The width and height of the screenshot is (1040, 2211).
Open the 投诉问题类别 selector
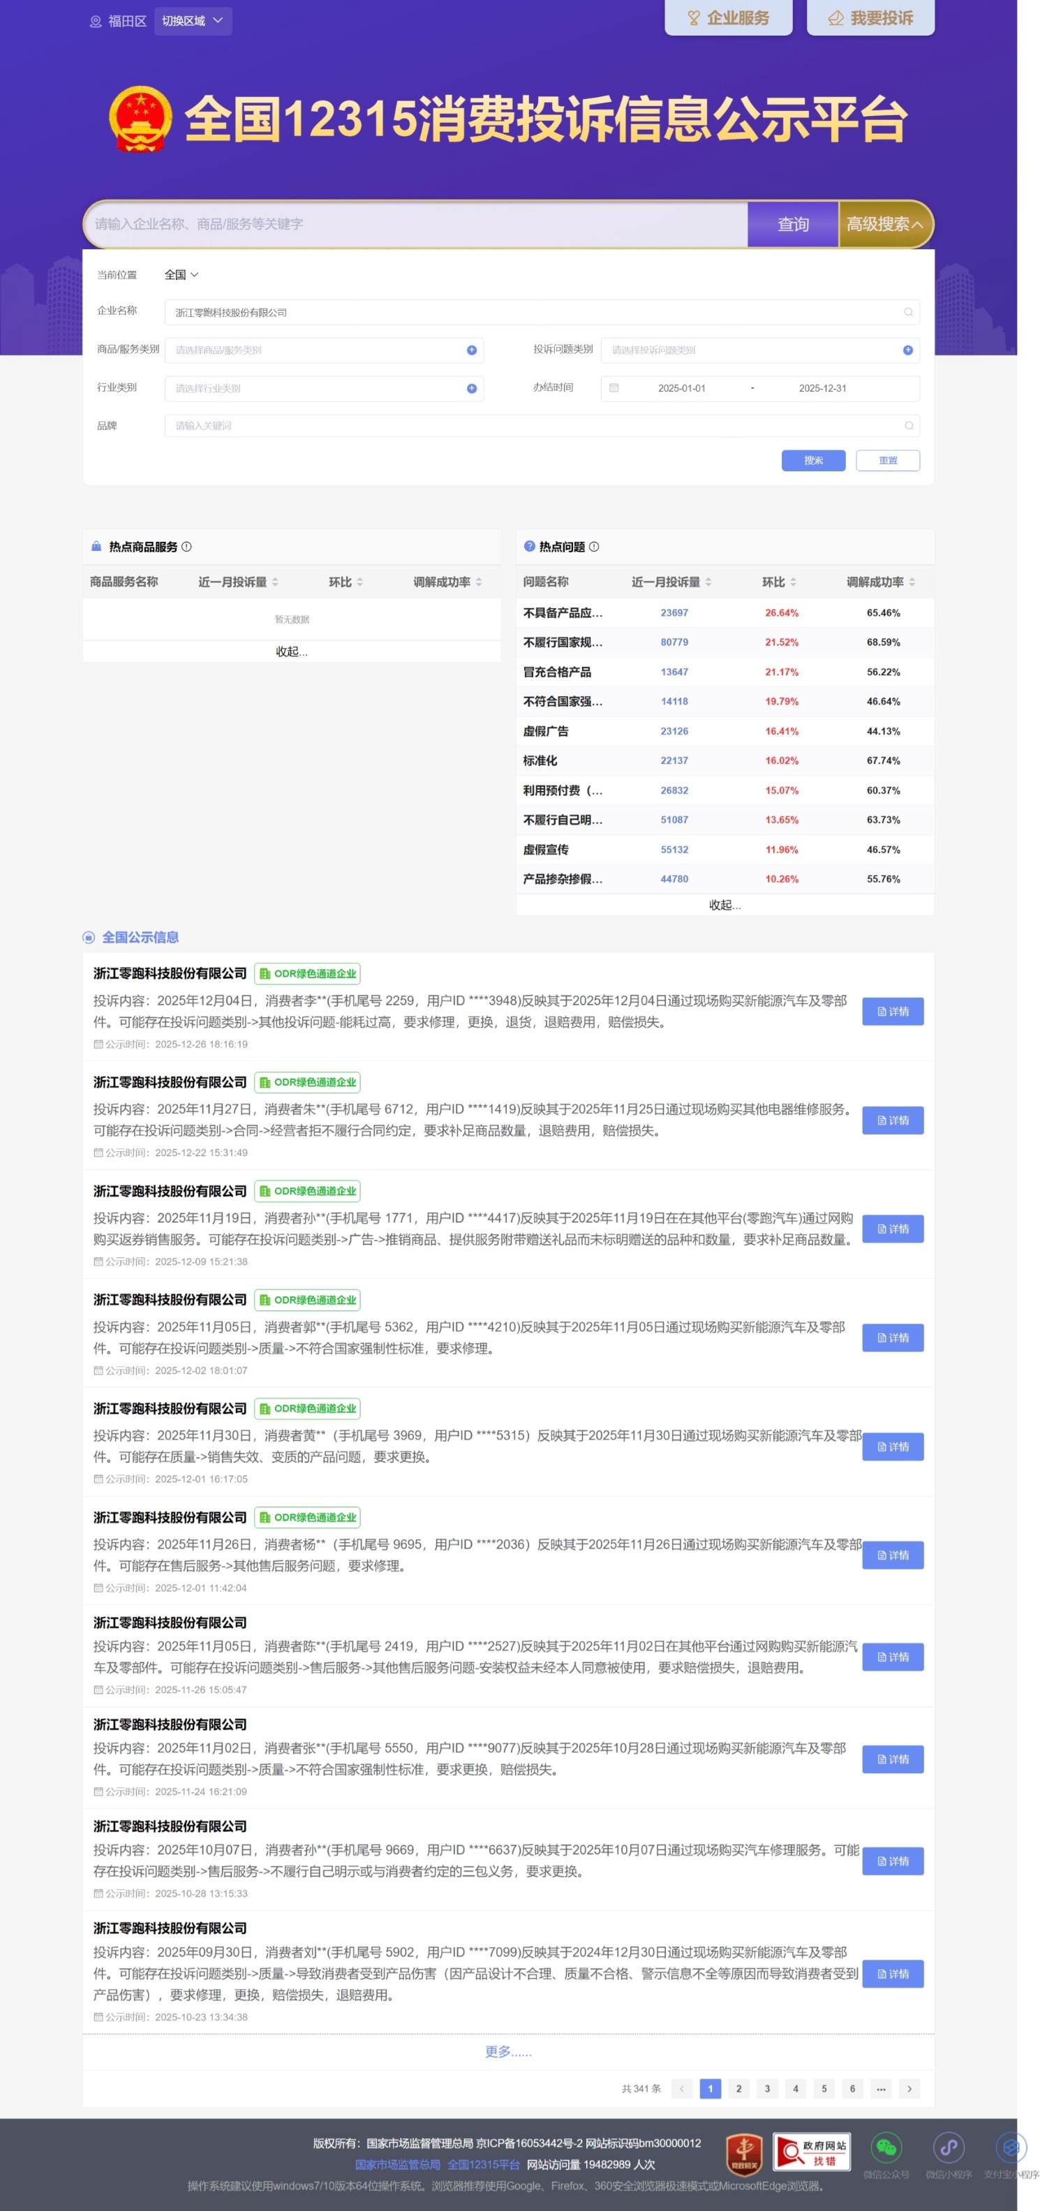click(759, 350)
